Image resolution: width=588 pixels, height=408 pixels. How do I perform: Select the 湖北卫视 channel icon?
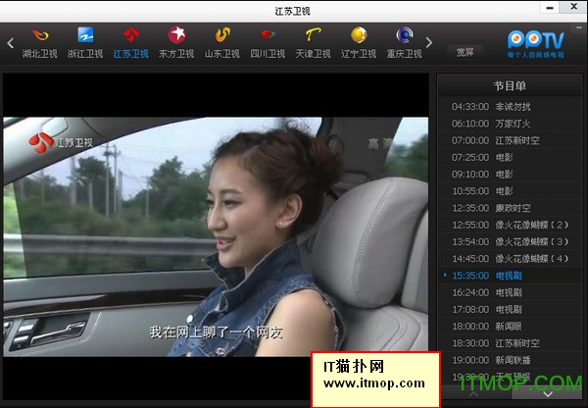point(39,42)
